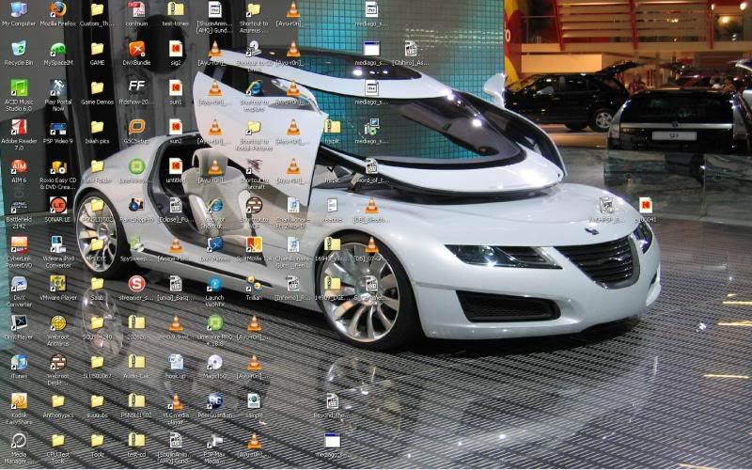Open the SONAR LE shortcut
752x470 pixels.
point(58,205)
